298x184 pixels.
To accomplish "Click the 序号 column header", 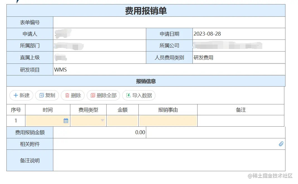I will 16,110.
